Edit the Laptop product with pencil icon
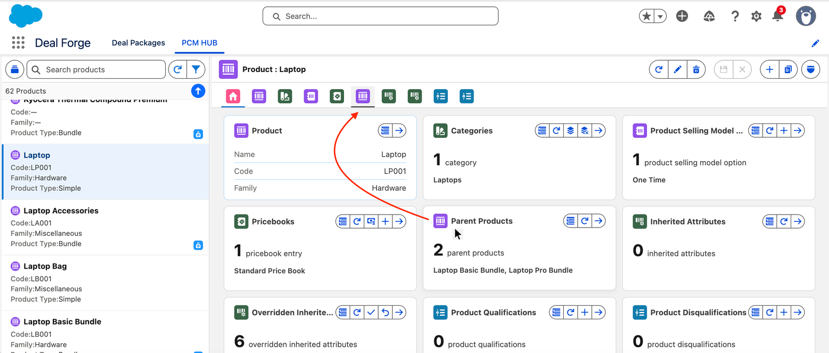Screen dimensions: 829x353 (677, 69)
